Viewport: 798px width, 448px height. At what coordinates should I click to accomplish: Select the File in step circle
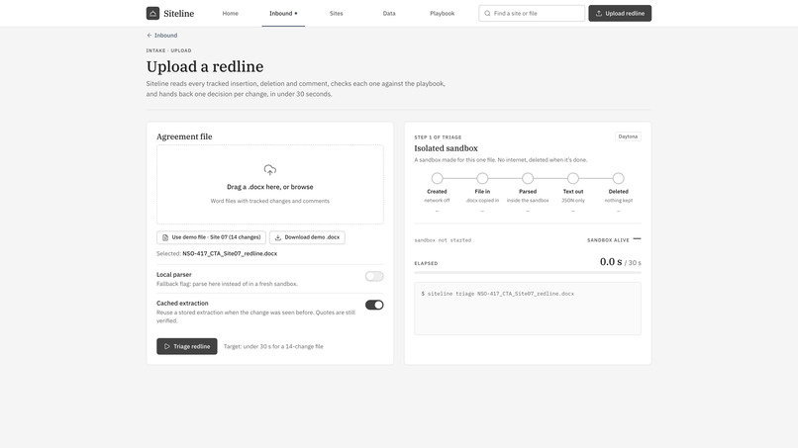(482, 178)
